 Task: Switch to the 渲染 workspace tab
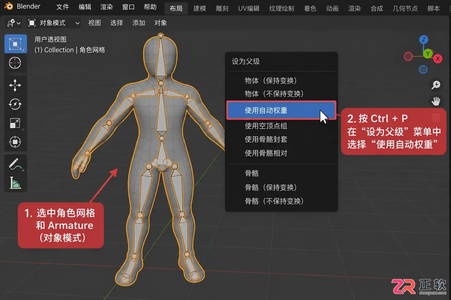pos(354,8)
